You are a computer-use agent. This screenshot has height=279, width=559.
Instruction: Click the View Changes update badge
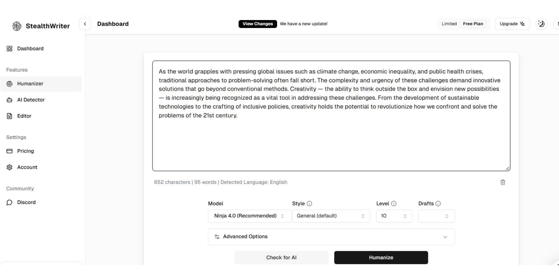click(x=258, y=24)
